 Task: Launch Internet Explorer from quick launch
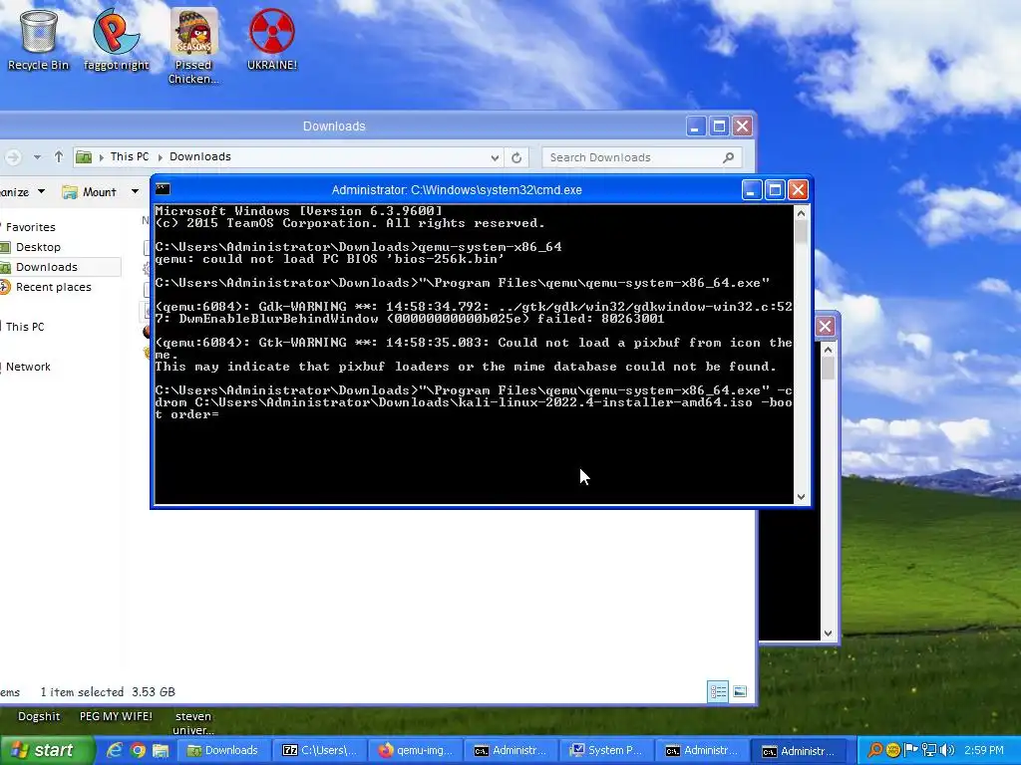tap(115, 750)
